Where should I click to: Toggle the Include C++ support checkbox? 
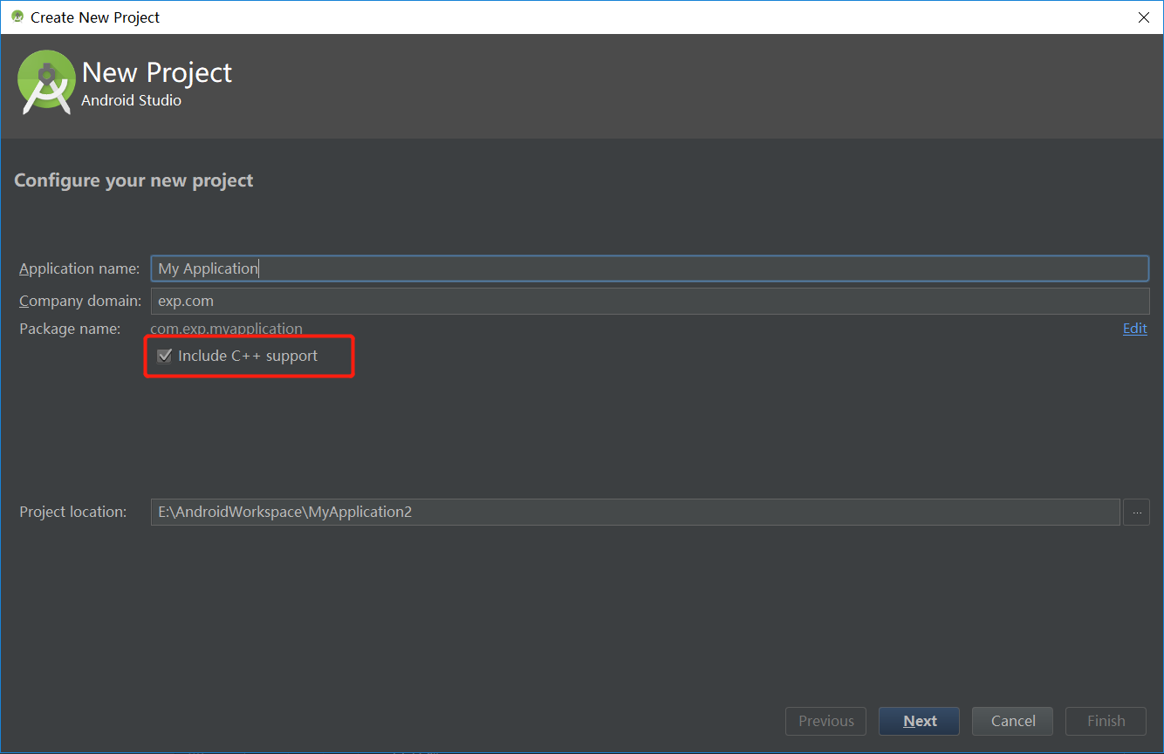pos(164,356)
